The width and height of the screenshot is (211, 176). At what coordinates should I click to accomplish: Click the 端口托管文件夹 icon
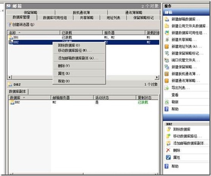(167, 60)
